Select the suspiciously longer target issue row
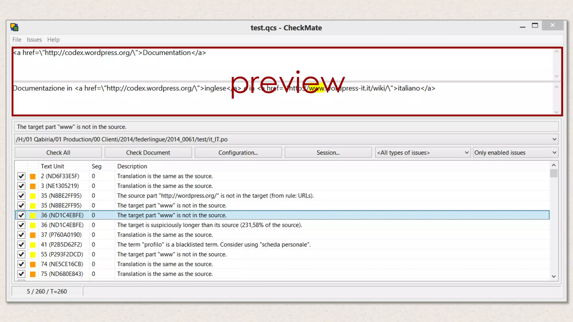 209,225
